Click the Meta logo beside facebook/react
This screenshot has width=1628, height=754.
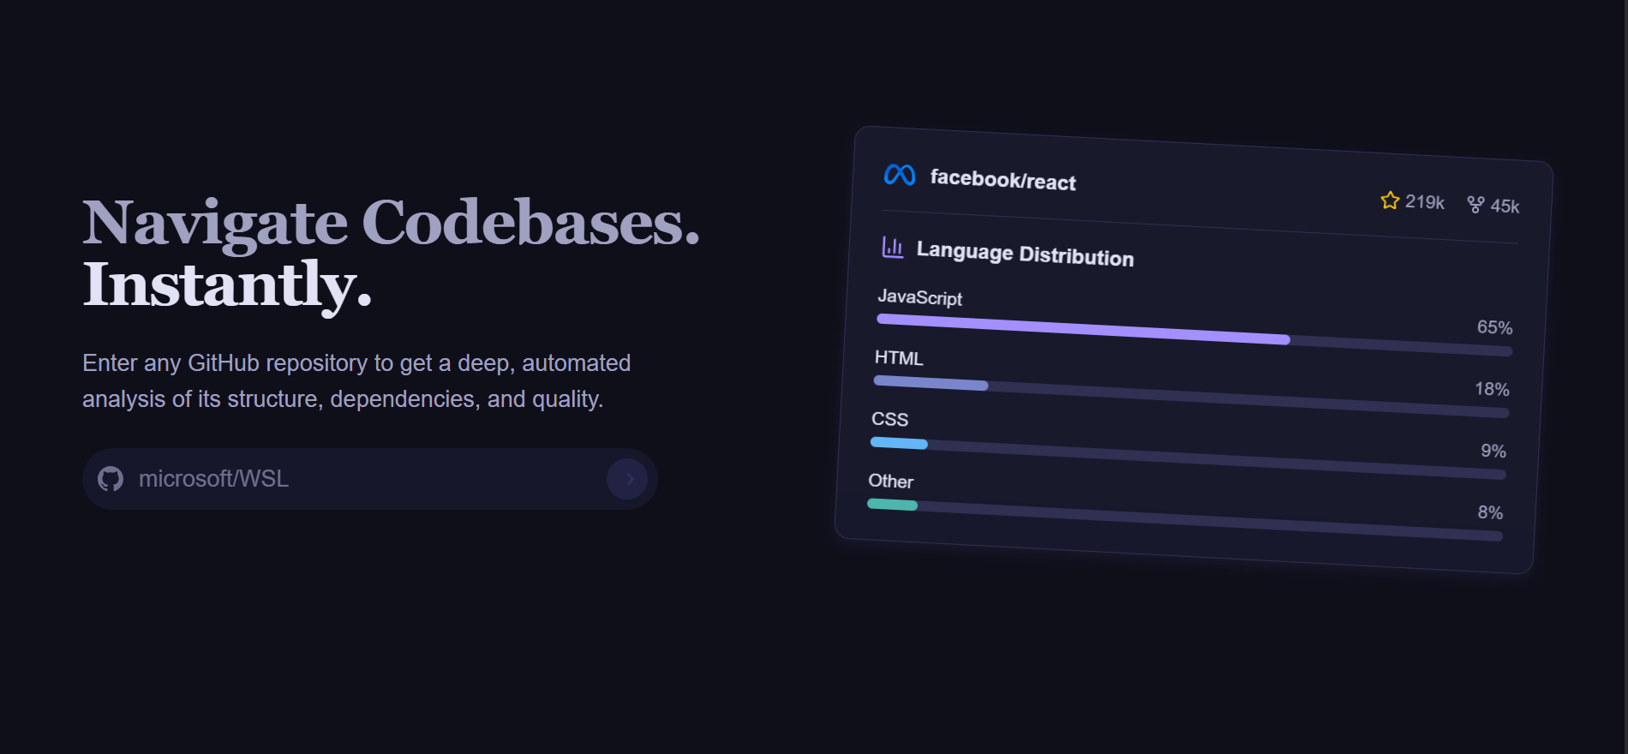pyautogui.click(x=899, y=177)
